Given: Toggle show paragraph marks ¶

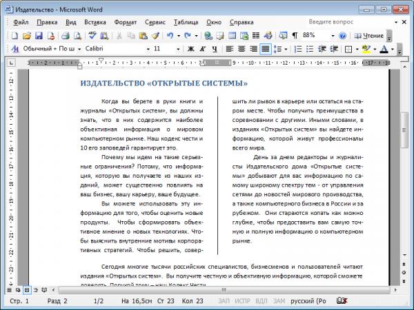Looking at the screenshot, I should click(295, 36).
